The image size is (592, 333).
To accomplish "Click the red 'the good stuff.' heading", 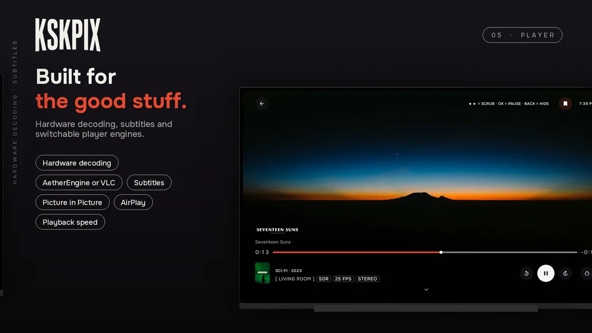I will (111, 101).
